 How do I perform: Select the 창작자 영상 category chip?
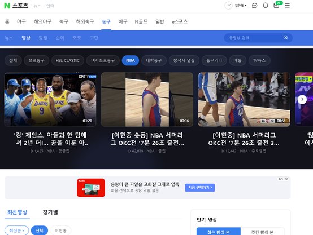184,60
